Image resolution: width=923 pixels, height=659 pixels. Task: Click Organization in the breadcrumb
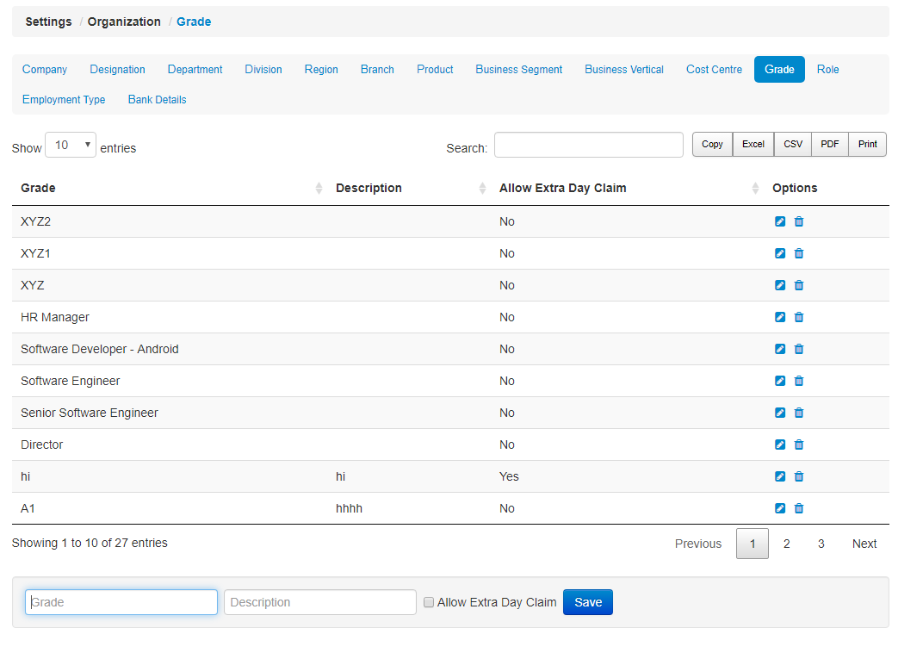tap(124, 22)
